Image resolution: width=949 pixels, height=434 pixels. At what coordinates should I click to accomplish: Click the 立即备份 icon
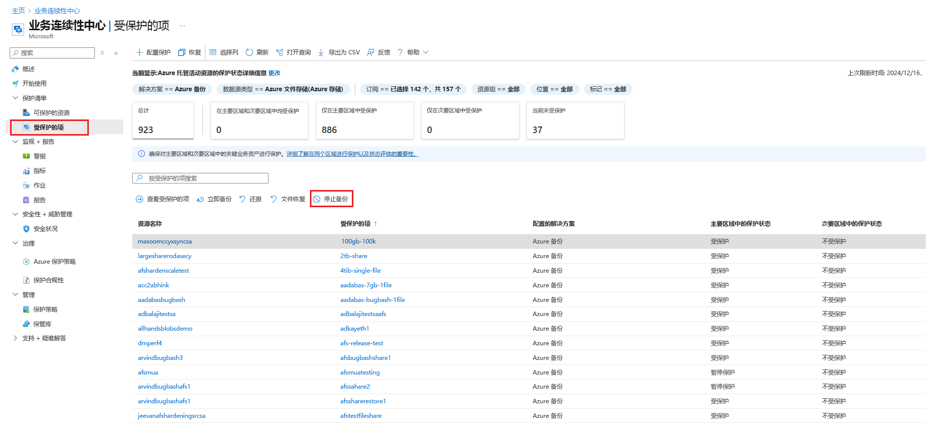tap(200, 199)
